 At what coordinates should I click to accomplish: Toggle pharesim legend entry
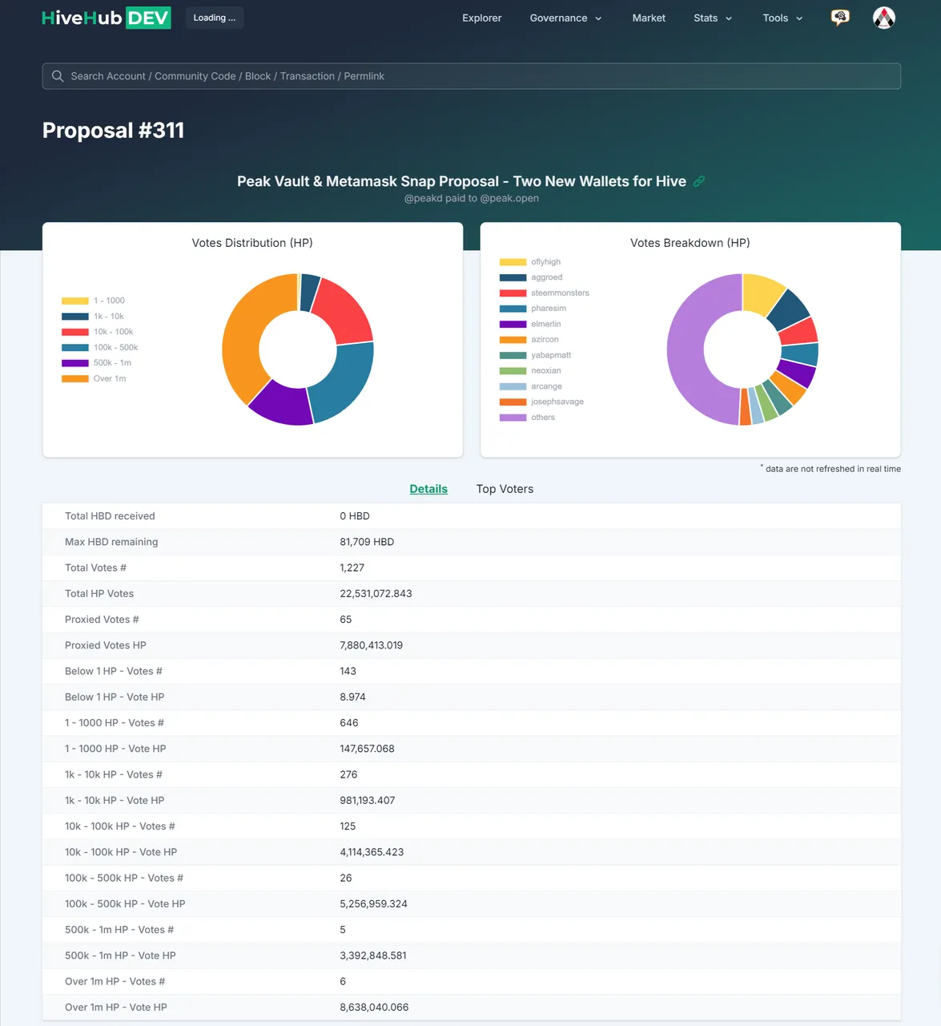pyautogui.click(x=533, y=309)
